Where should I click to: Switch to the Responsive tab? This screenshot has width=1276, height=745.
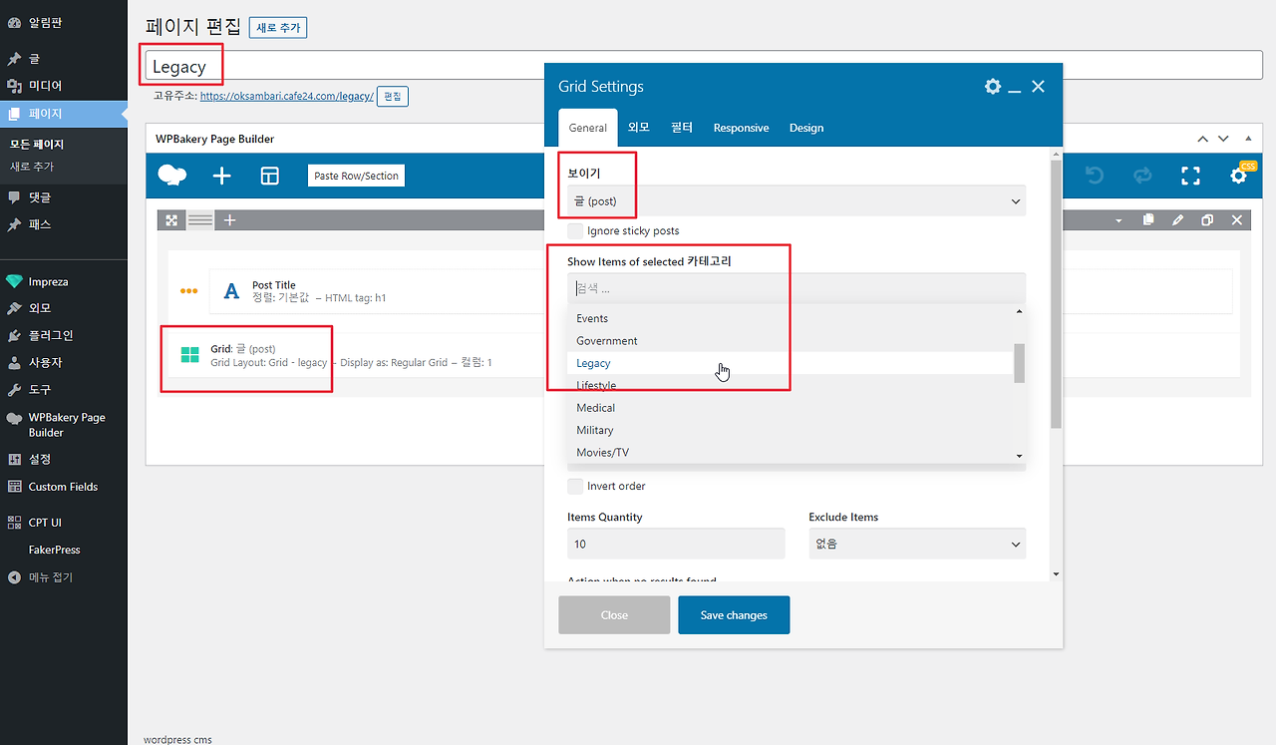pyautogui.click(x=741, y=128)
